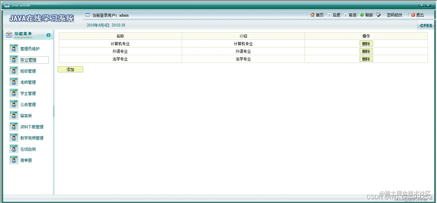Toggle the sidebar splitter handle
The image size is (437, 203).
pyautogui.click(x=54, y=111)
